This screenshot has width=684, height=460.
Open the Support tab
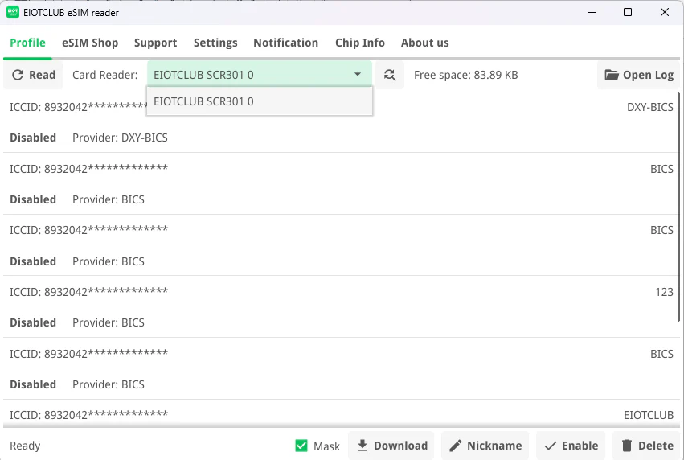[x=156, y=43]
